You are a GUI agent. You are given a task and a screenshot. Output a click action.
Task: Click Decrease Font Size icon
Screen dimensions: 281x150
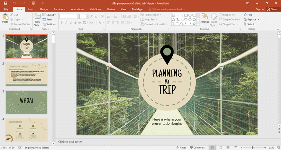96,17
